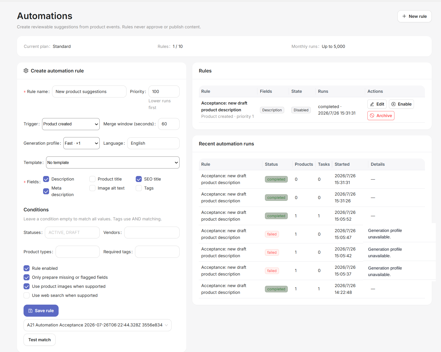The width and height of the screenshot is (441, 352).
Task: Click the completed badge for run 15:31:31
Action: (x=276, y=179)
